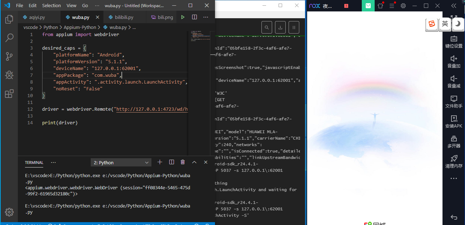
Task: Open the Search view in activity bar
Action: (x=9, y=37)
